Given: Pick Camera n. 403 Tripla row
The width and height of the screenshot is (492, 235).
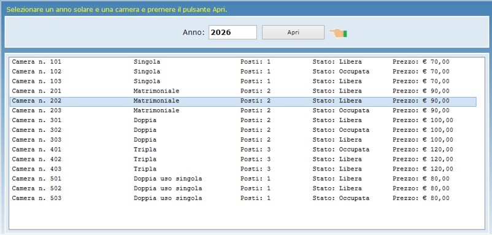Looking at the screenshot, I should (243, 169).
